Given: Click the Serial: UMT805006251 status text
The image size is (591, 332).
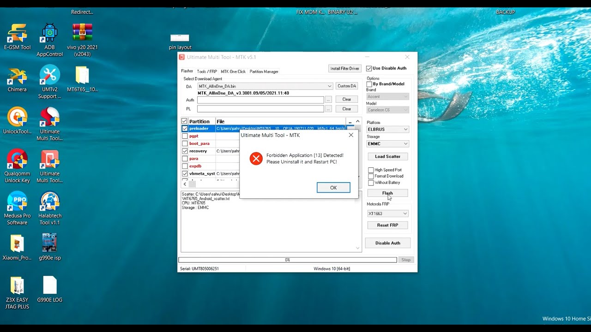Looking at the screenshot, I should point(199,268).
